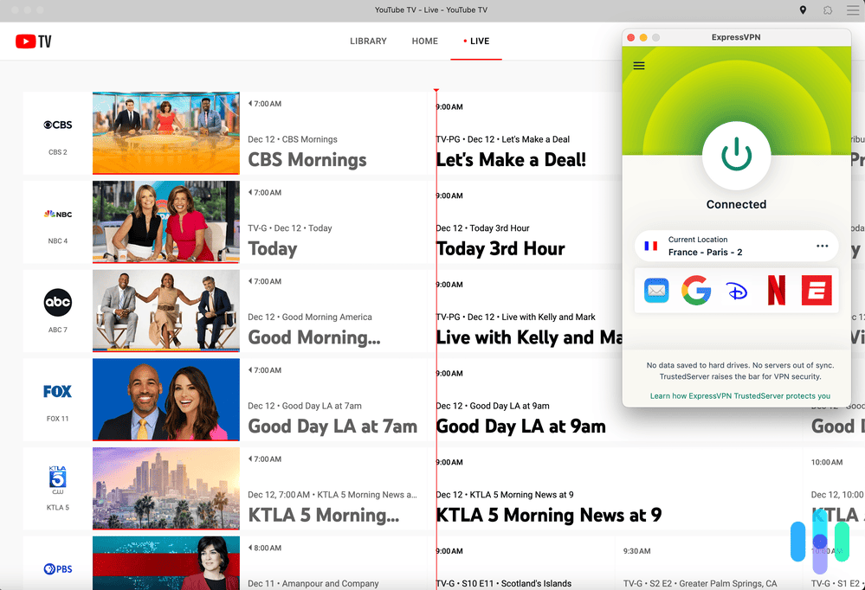This screenshot has width=865, height=590.
Task: Launch the Google shortcut in ExpressVPN
Action: 696,291
